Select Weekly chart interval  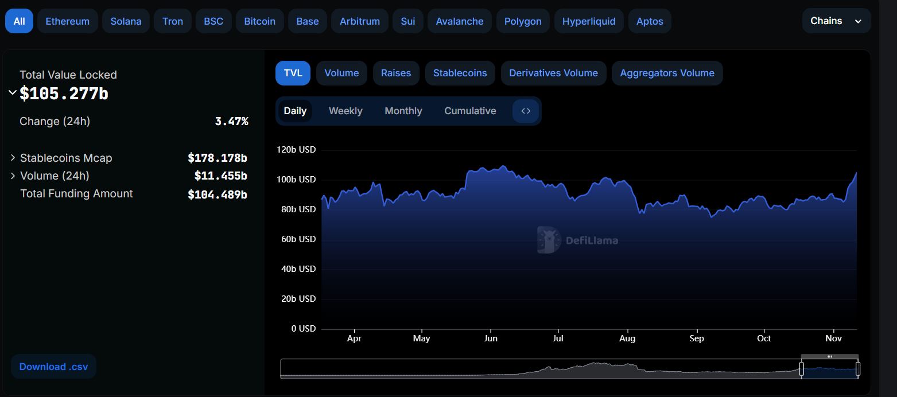[345, 111]
